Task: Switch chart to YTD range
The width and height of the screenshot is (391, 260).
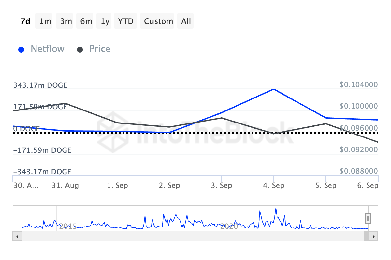Action: 125,21
